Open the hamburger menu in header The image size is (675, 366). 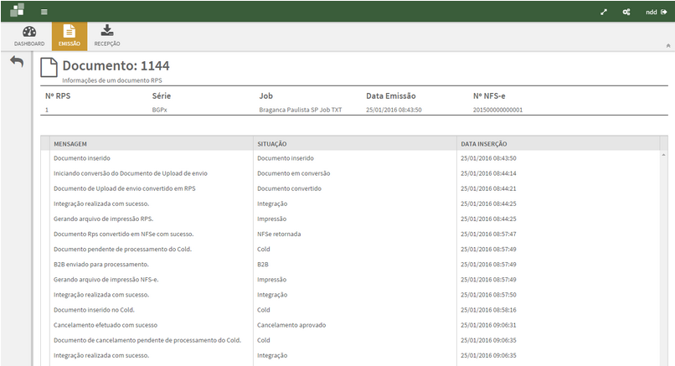click(x=44, y=12)
